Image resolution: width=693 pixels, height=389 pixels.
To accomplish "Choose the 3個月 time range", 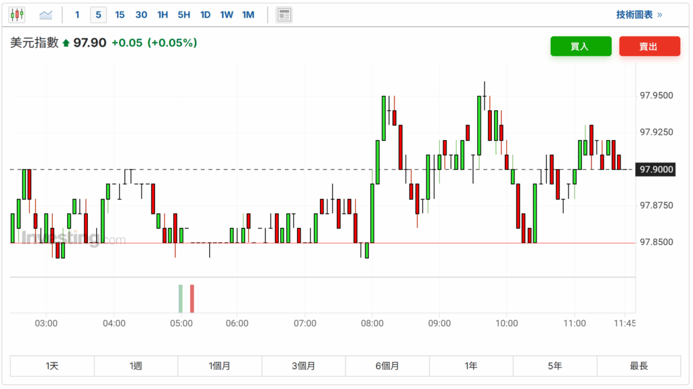I will 304,366.
